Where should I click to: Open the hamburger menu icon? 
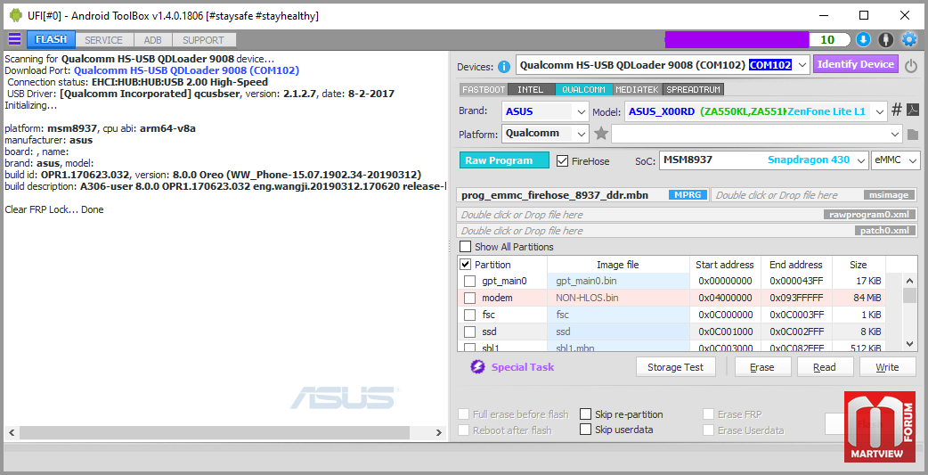coord(14,40)
